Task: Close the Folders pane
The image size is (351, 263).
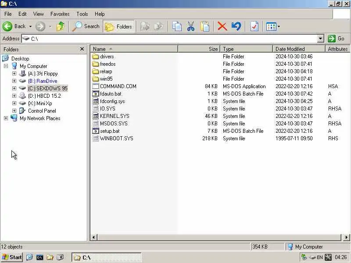Action: (82, 49)
